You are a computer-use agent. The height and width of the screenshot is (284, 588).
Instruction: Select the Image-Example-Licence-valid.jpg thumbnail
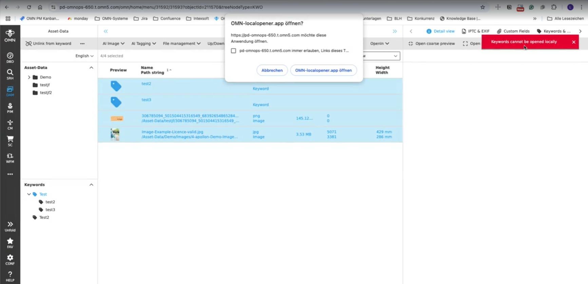click(115, 134)
